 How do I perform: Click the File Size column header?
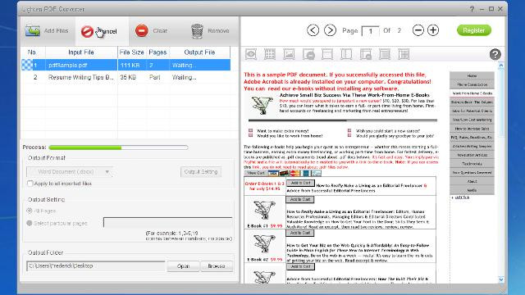click(131, 52)
